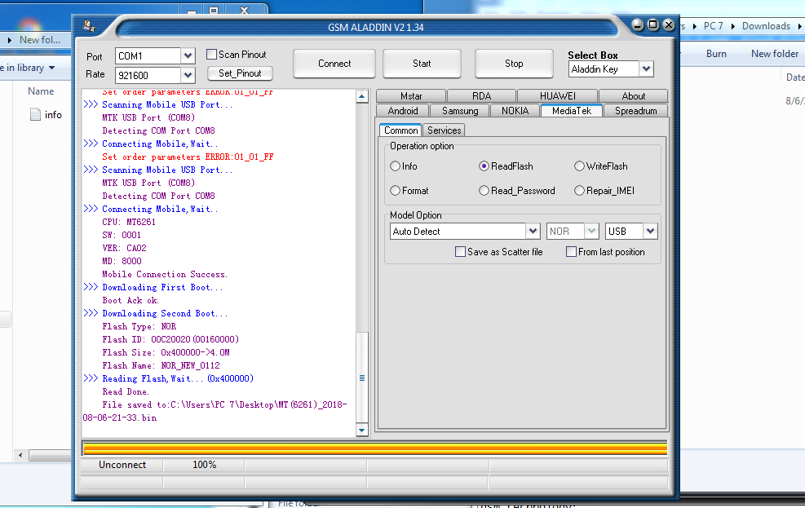Enable the Scan Pinout checkbox

point(211,54)
